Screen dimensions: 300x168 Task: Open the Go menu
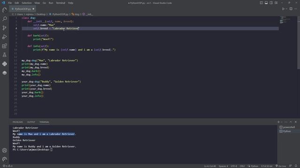point(44,3)
